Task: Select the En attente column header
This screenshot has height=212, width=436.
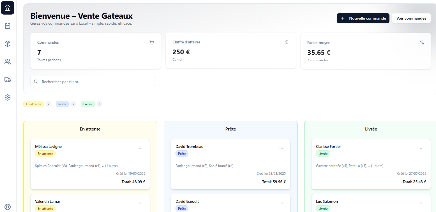Action: [90, 129]
